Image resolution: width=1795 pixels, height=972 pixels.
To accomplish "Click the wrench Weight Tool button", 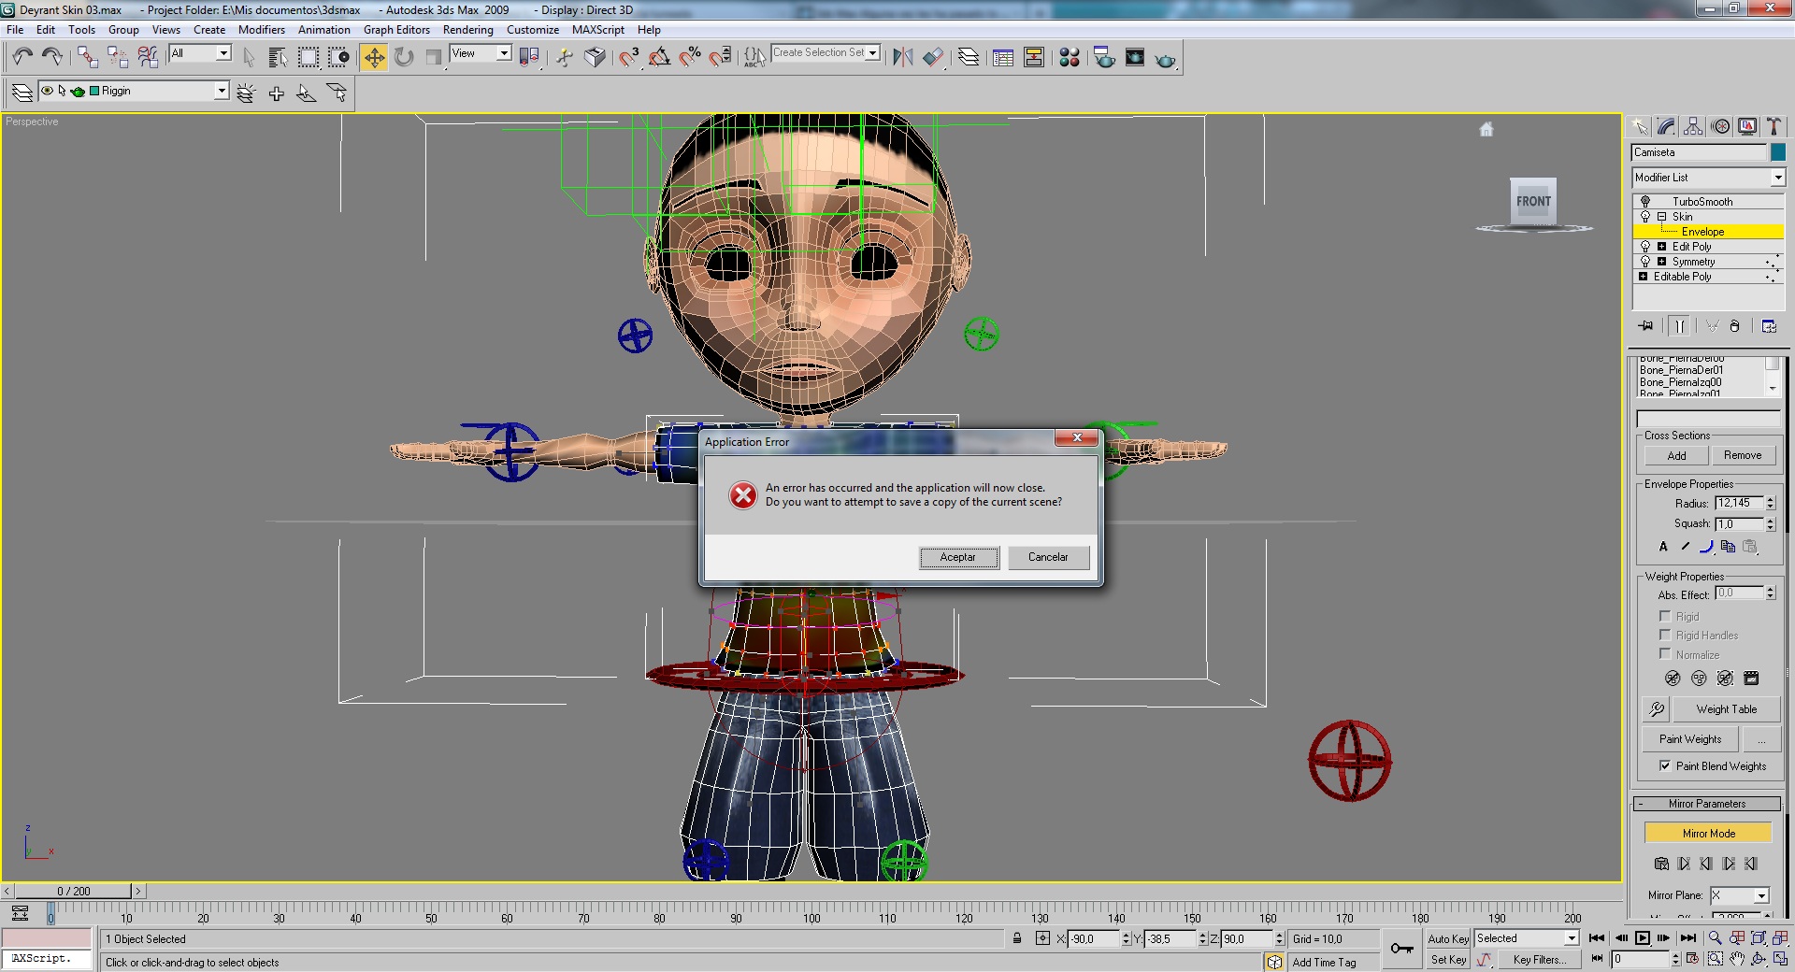I will click(x=1657, y=709).
